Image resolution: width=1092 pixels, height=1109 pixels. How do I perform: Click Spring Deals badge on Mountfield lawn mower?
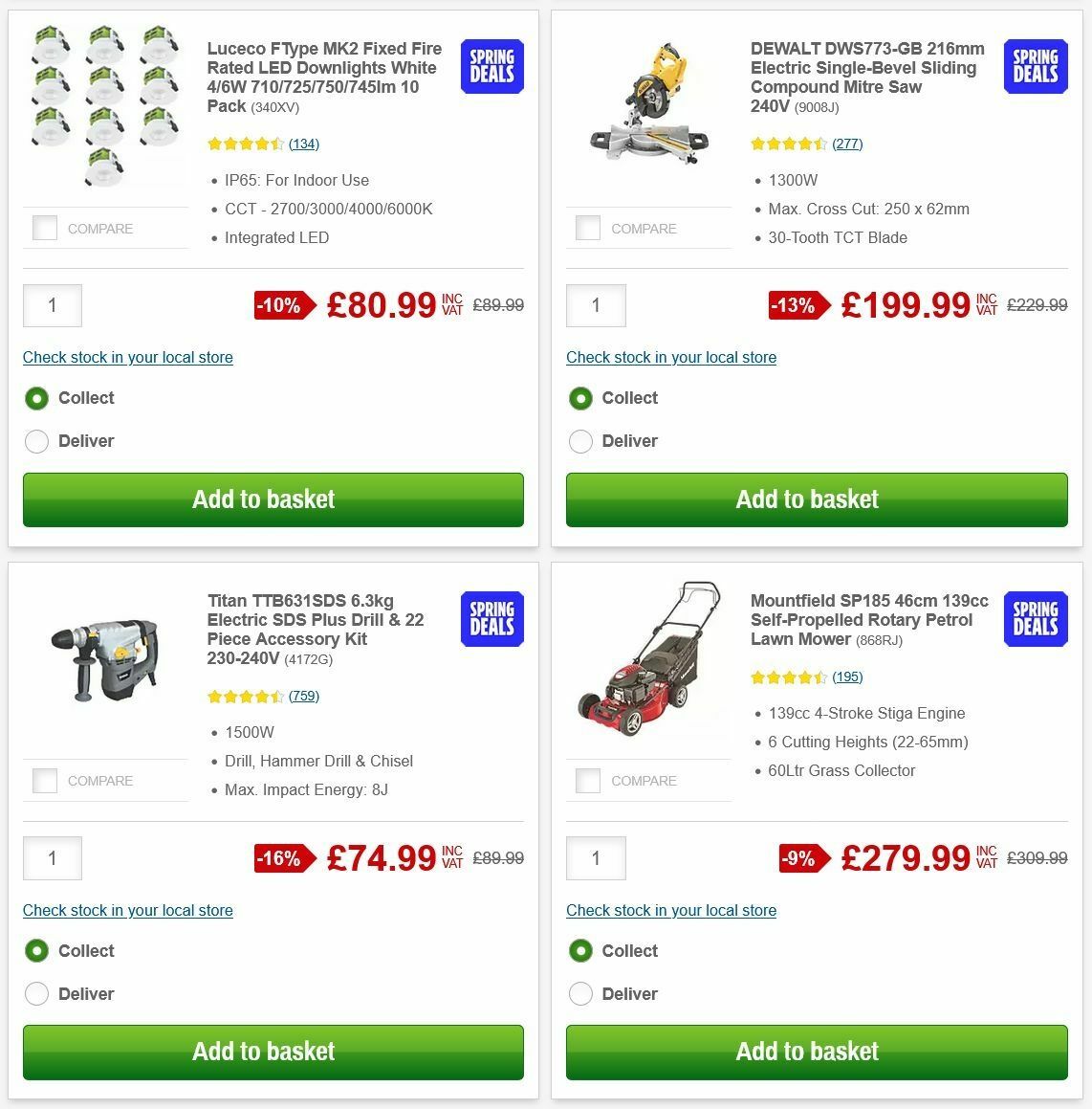[1035, 619]
